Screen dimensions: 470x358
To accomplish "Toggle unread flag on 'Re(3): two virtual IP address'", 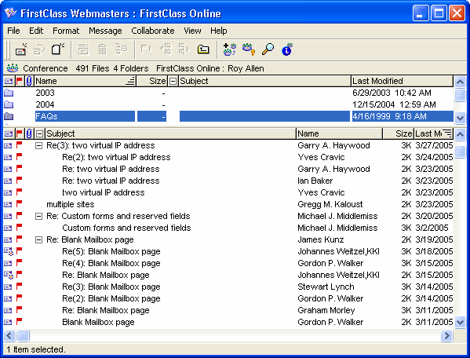I will (19, 144).
